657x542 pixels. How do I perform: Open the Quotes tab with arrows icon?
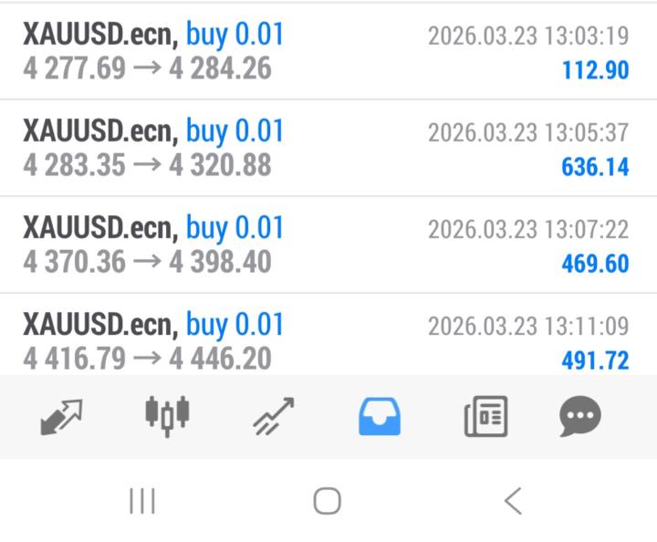[x=61, y=417]
